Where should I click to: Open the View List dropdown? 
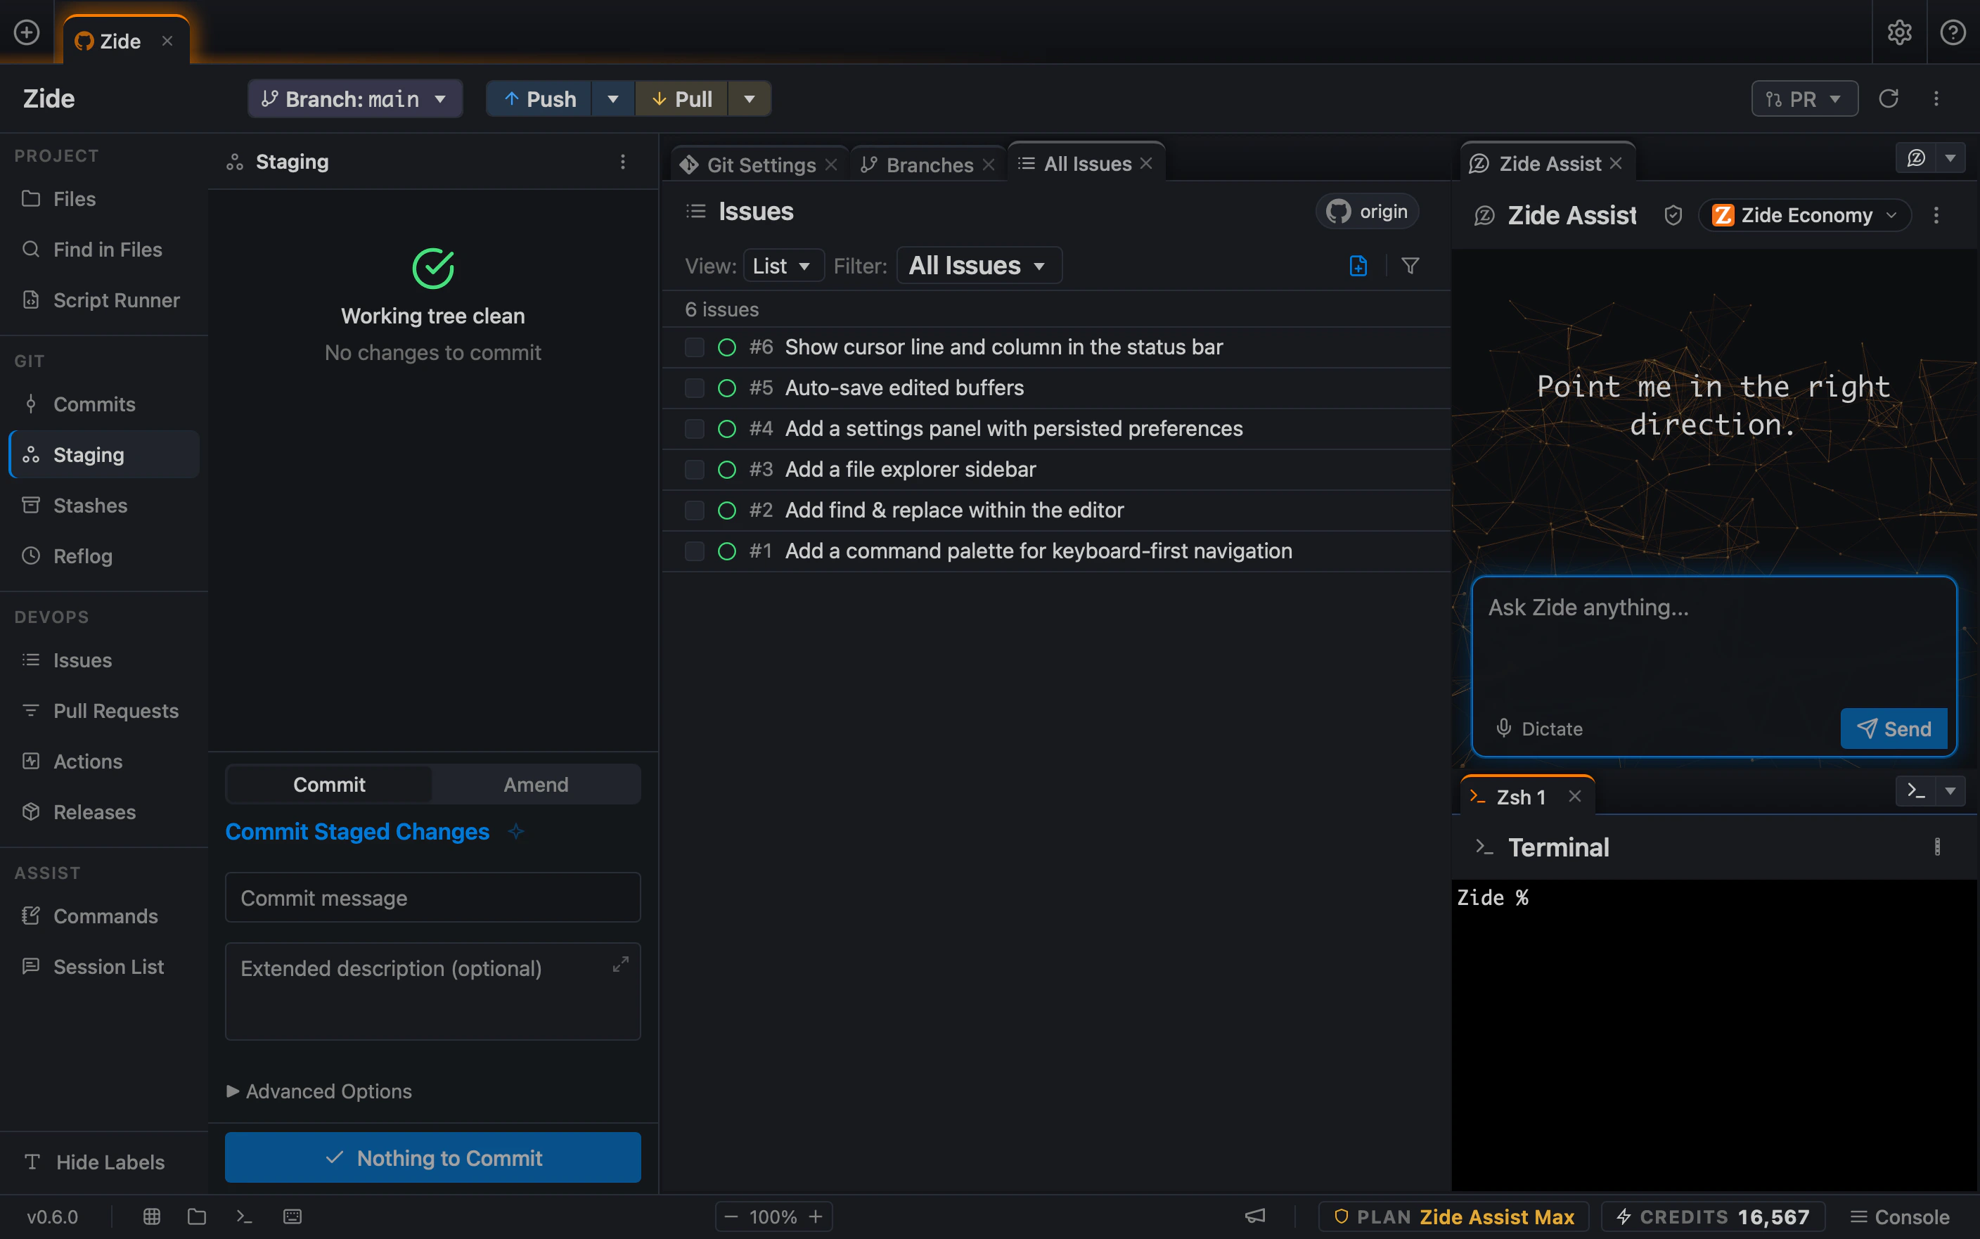click(783, 266)
